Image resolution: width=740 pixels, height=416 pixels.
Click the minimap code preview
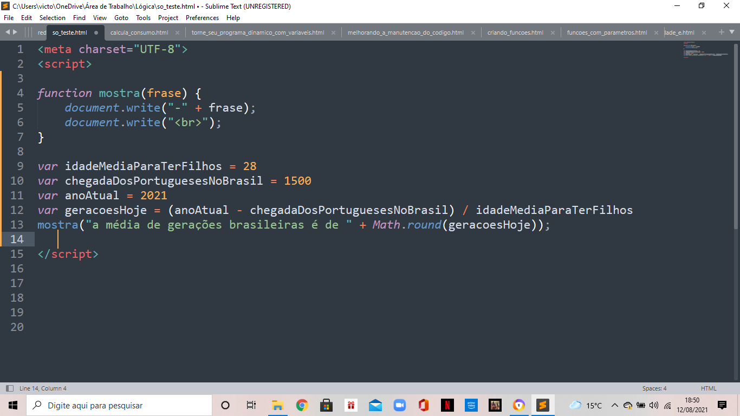(705, 50)
